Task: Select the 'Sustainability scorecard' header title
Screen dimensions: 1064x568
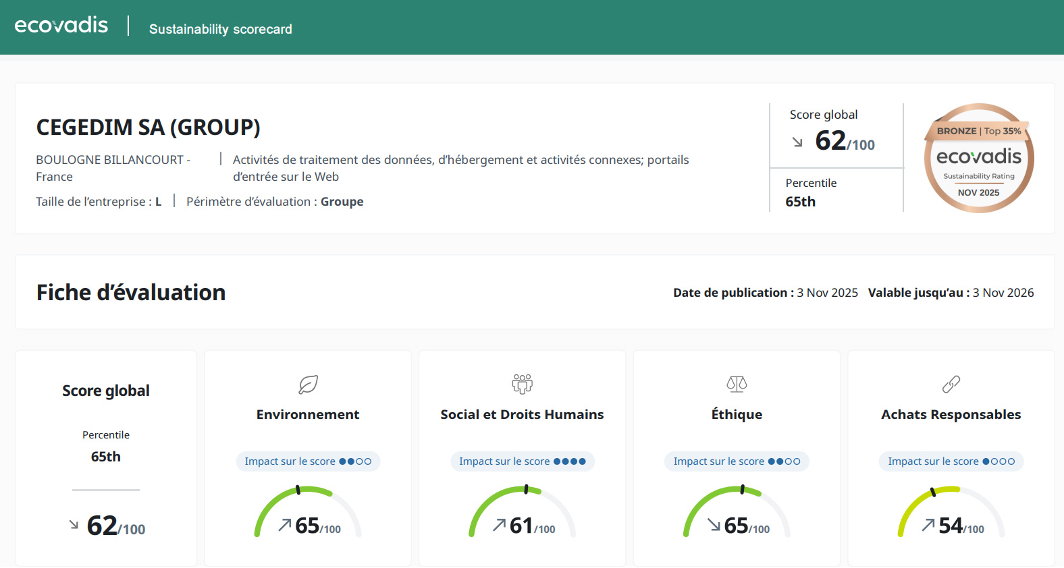Action: (221, 29)
